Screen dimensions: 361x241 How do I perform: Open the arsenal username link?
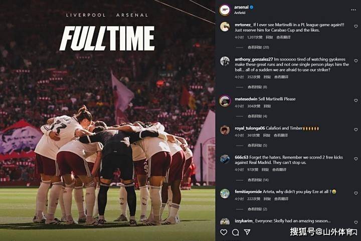[241, 7]
